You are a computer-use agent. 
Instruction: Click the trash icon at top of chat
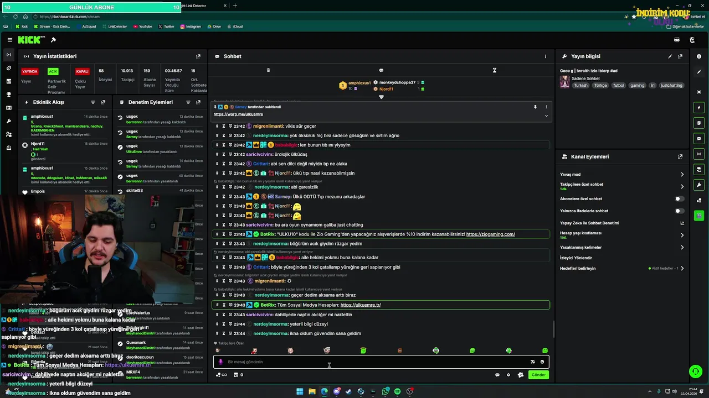coord(268,70)
